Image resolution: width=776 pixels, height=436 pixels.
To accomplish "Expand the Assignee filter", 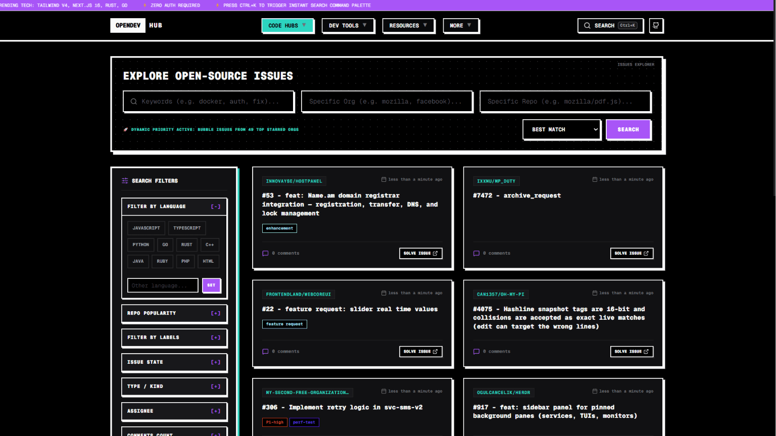I will (174, 411).
